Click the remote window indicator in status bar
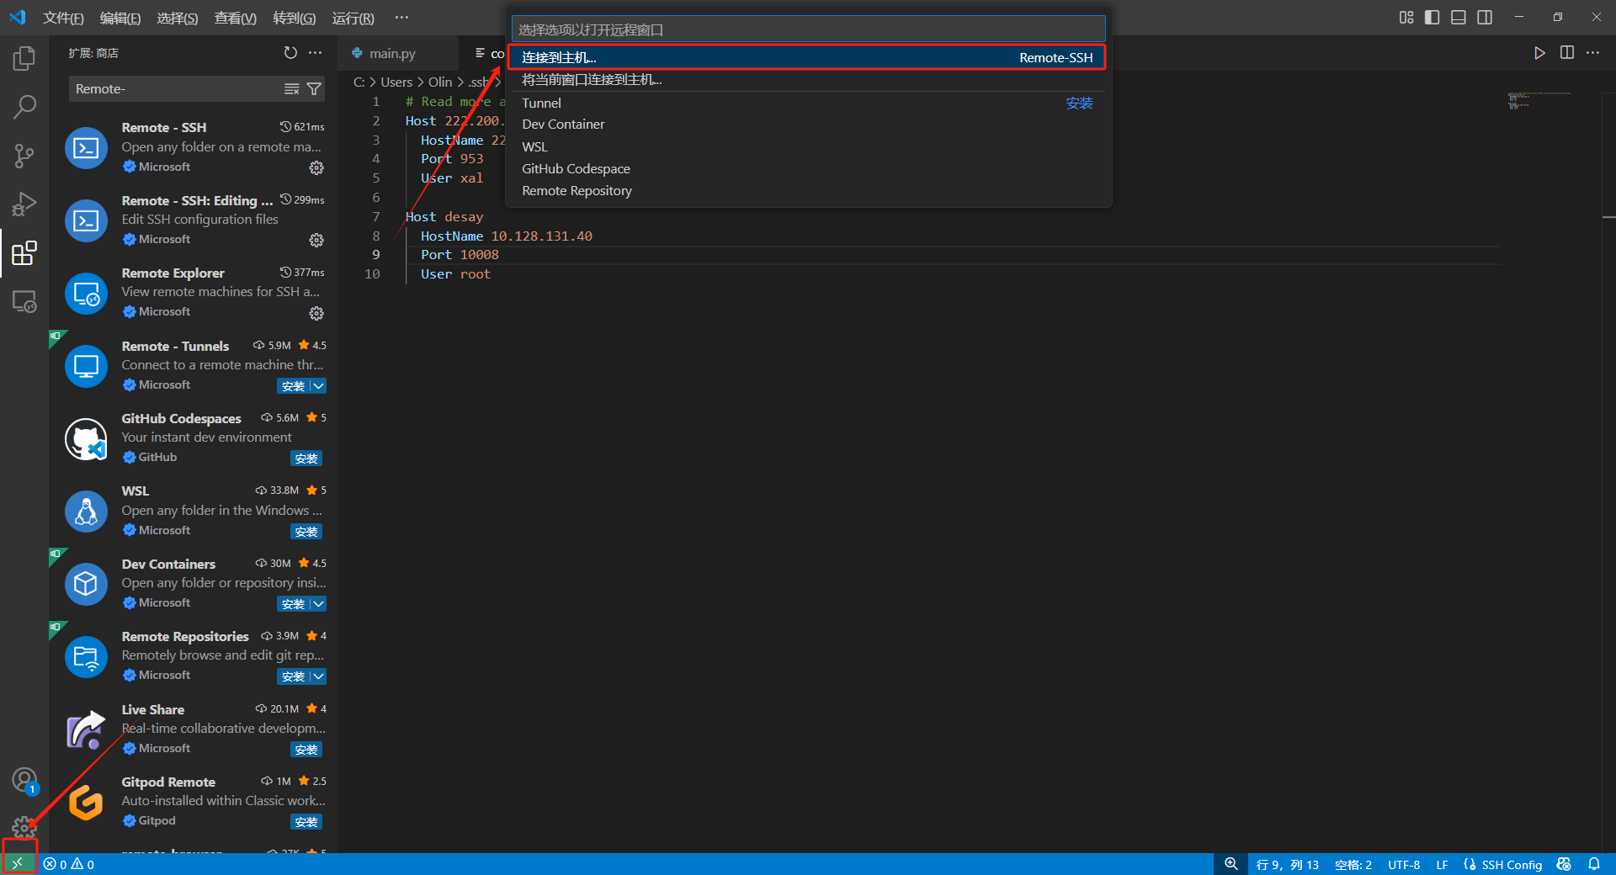 [x=18, y=864]
